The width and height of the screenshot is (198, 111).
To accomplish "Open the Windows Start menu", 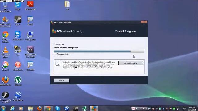I will point(3,109).
